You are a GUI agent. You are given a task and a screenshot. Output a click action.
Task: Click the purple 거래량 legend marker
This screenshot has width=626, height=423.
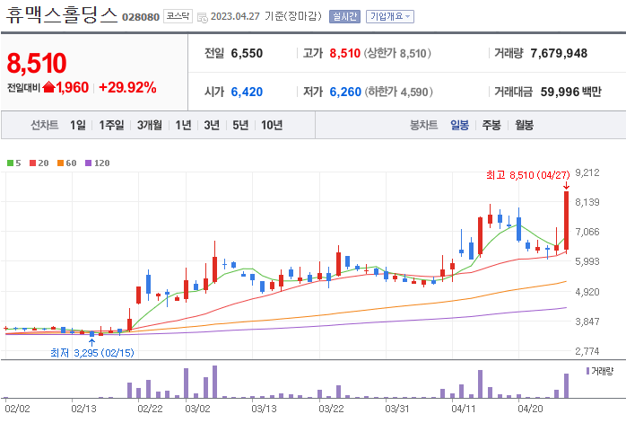click(x=587, y=371)
